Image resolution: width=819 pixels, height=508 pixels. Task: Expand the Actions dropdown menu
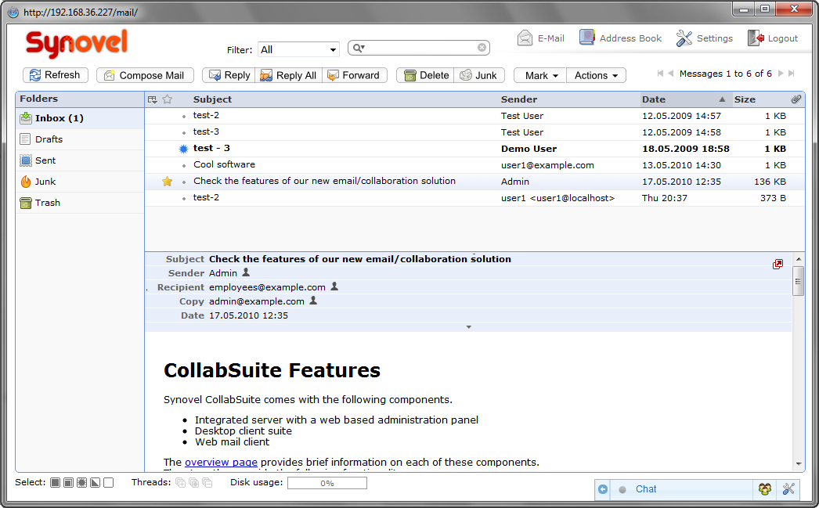596,75
